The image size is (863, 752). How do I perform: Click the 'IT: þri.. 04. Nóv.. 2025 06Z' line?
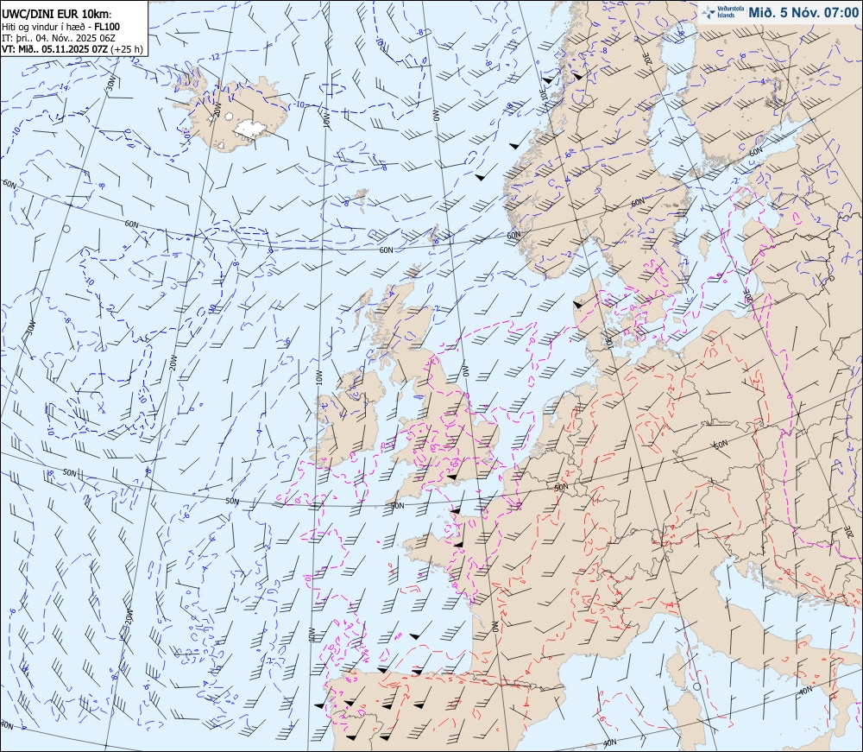(59, 37)
